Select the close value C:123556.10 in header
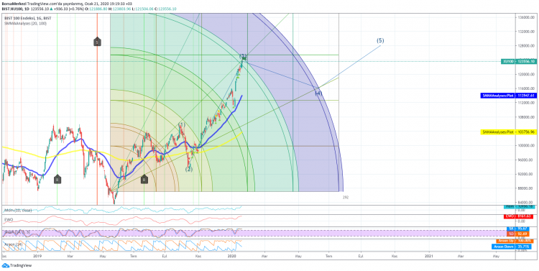 [165, 9]
